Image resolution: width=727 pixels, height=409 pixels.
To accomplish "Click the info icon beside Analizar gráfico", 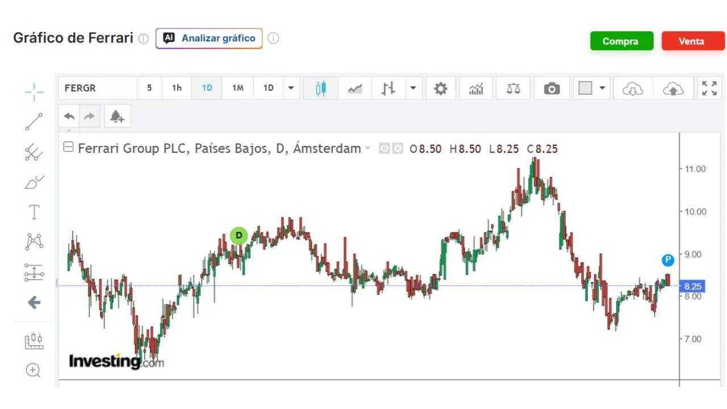I will coord(273,39).
